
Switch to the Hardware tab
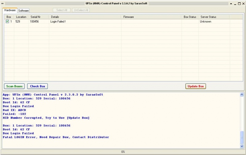(10, 10)
